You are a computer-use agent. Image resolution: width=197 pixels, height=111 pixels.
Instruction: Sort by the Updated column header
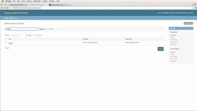86,39
